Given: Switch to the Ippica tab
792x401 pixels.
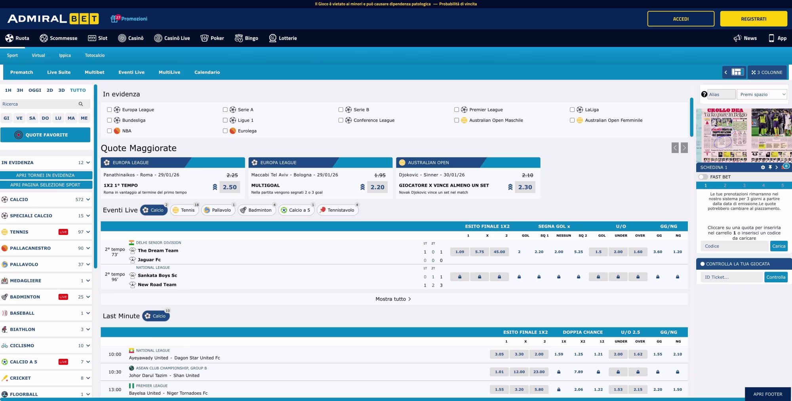Looking at the screenshot, I should tap(65, 55).
